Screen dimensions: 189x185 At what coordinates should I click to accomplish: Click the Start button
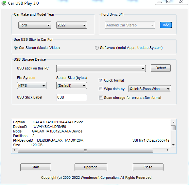click(x=36, y=167)
